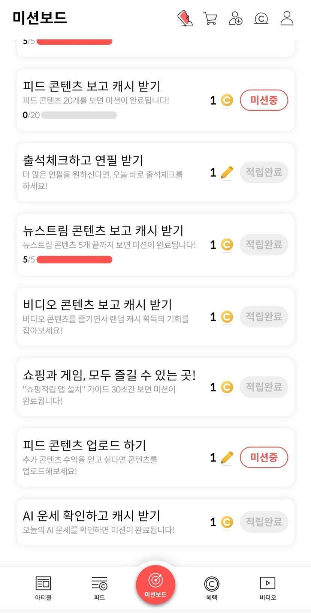Switch to the 아티클 tab
Screen dimensions: 311x613
click(x=43, y=587)
